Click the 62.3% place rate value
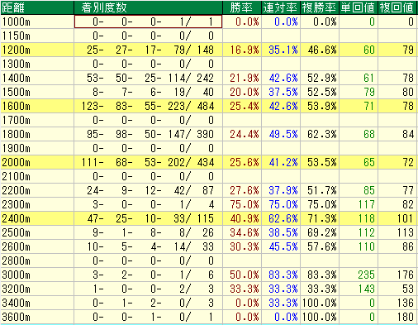The height and width of the screenshot is (325, 418). 322,134
